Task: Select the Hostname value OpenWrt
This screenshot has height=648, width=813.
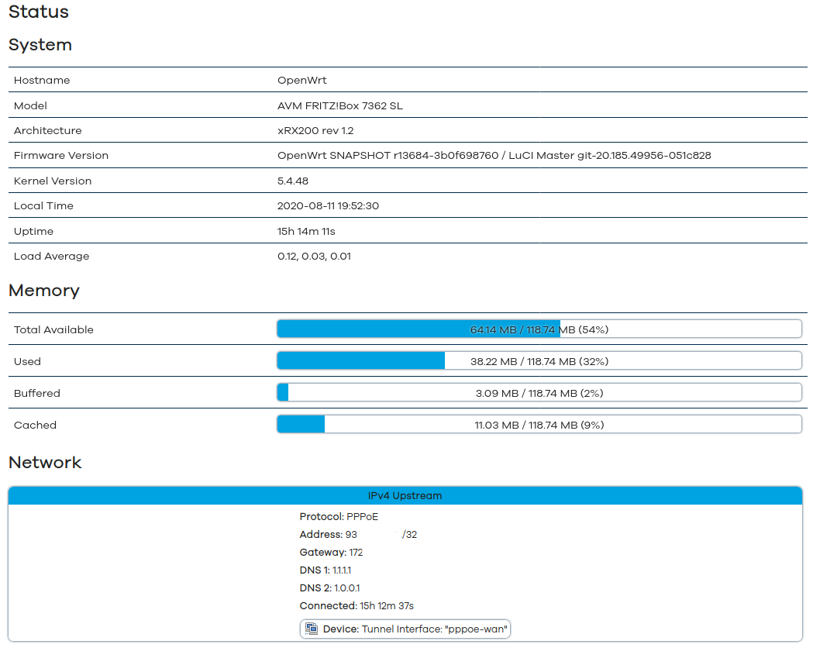Action: 302,80
